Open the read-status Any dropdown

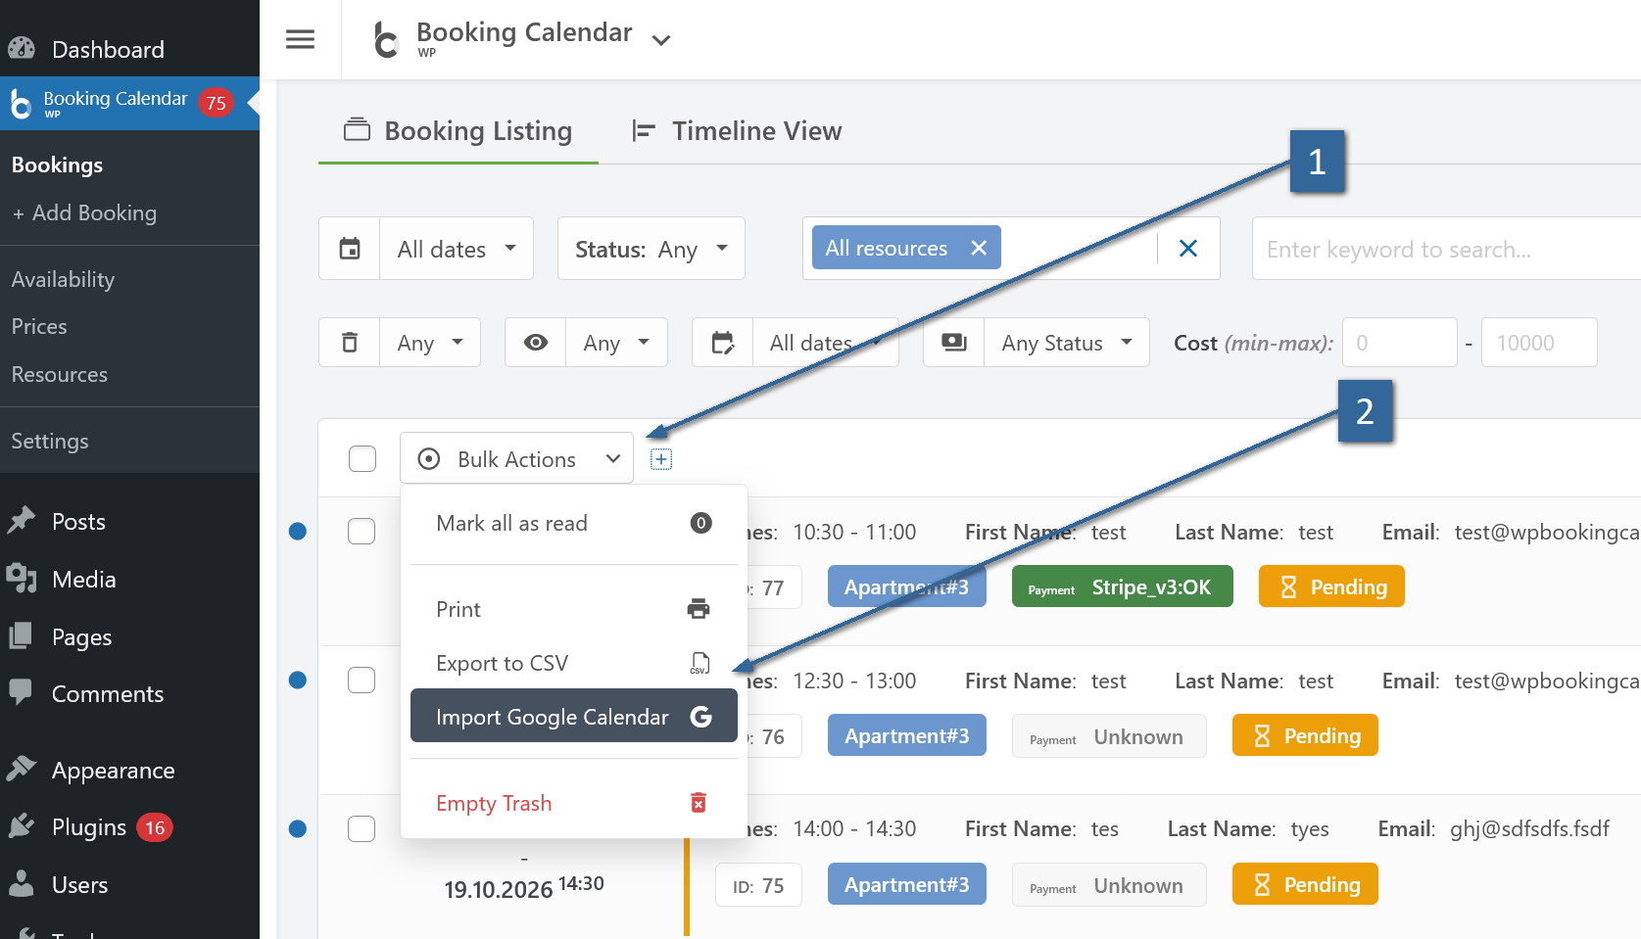pyautogui.click(x=616, y=343)
